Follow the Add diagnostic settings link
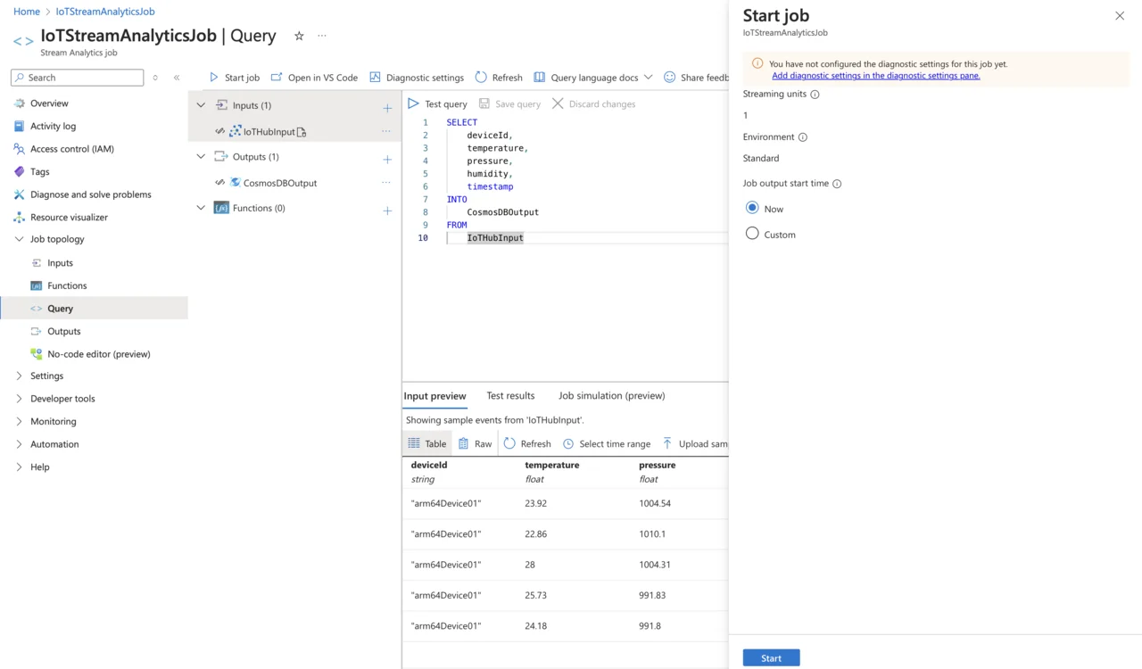1142x669 pixels. (x=875, y=76)
